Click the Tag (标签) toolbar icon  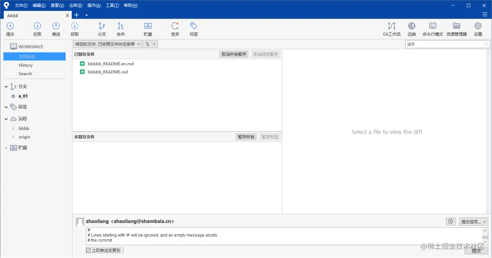pyautogui.click(x=194, y=26)
